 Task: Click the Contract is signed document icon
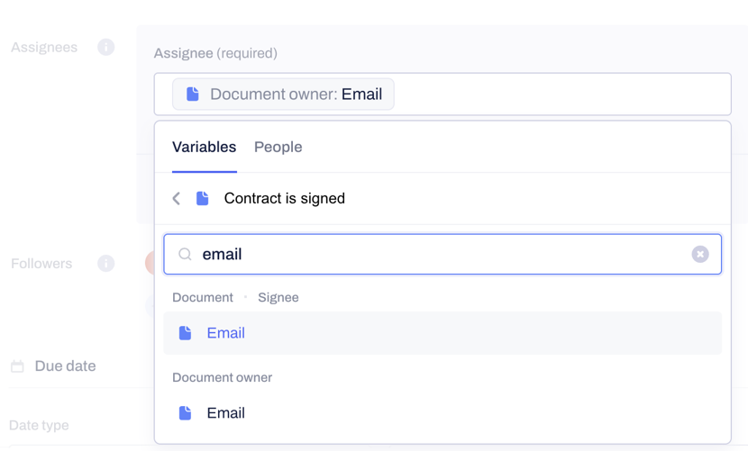click(202, 198)
